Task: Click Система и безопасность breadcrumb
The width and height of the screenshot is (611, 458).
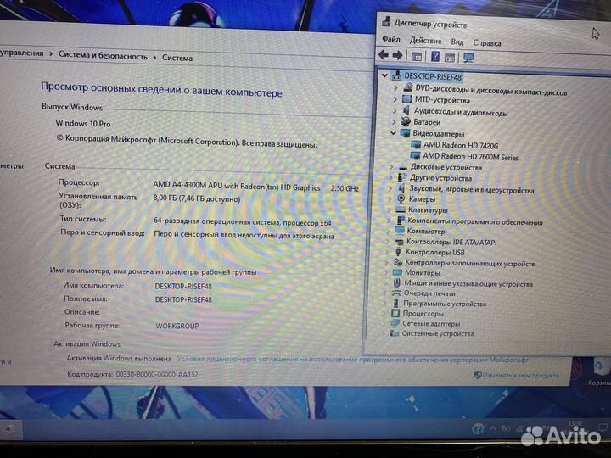Action: coord(103,55)
